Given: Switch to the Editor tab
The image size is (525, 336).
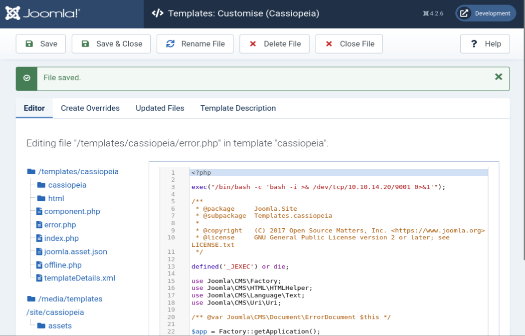Looking at the screenshot, I should [34, 108].
